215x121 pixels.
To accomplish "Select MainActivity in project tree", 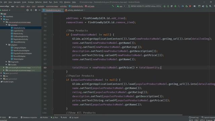I will tap(18, 34).
